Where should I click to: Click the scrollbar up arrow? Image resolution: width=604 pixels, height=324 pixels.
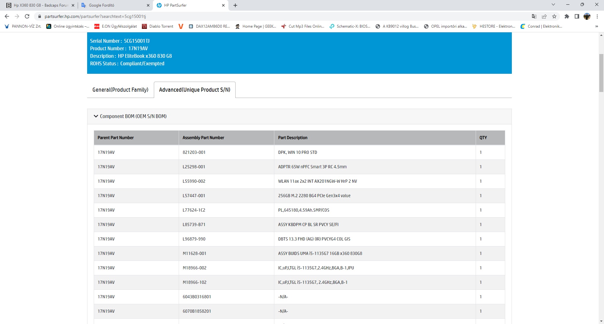(601, 35)
